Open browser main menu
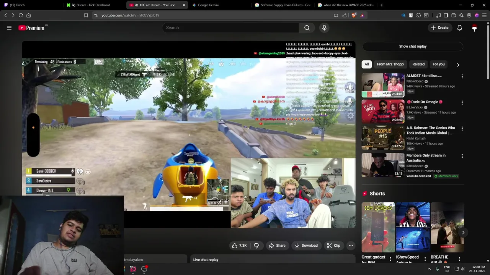The image size is (490, 275). point(484,15)
